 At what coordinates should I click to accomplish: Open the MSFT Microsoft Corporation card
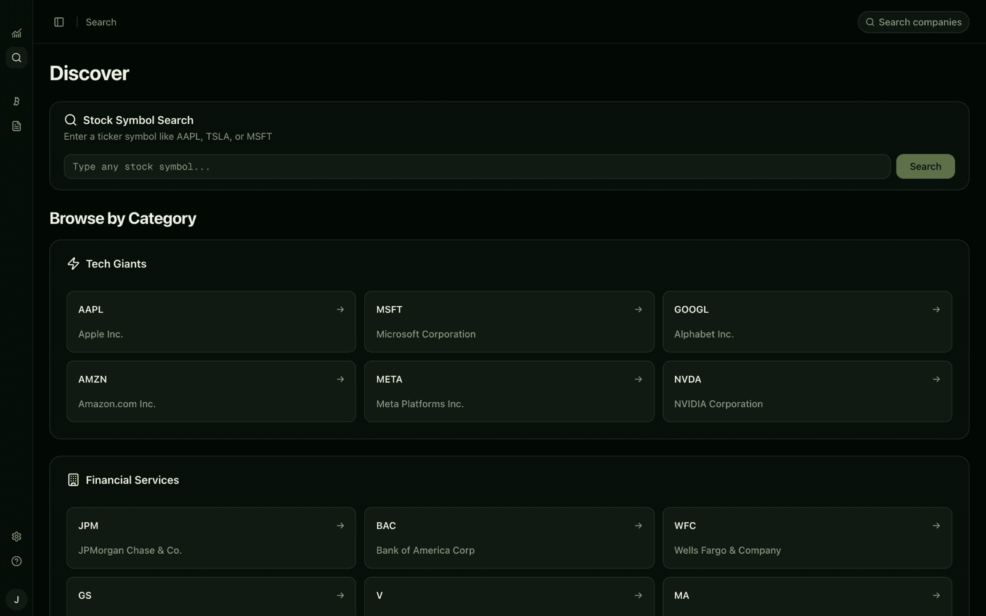coord(509,322)
